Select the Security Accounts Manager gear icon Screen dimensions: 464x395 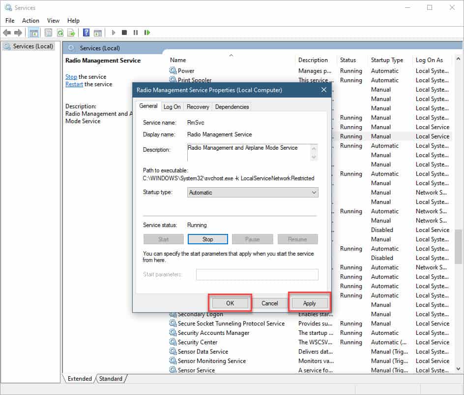click(x=173, y=333)
